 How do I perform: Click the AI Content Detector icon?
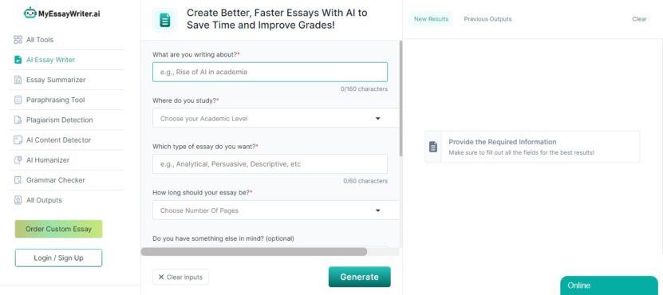18,140
